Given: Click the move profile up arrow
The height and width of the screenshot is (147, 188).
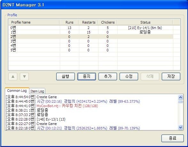Looking at the screenshot, I should pos(13,77).
